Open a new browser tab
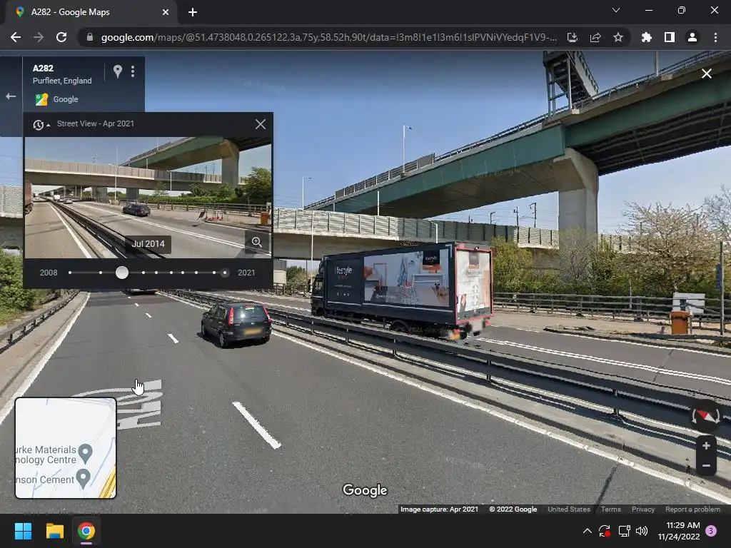This screenshot has height=548, width=731. point(193,12)
